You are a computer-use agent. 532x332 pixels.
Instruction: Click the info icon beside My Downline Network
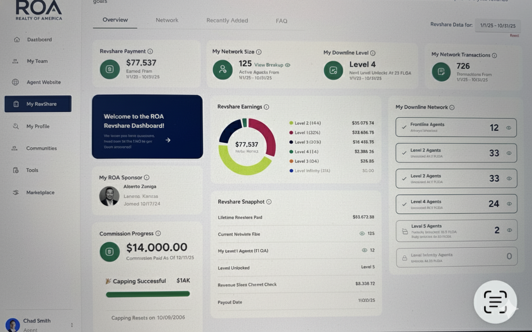pos(452,107)
